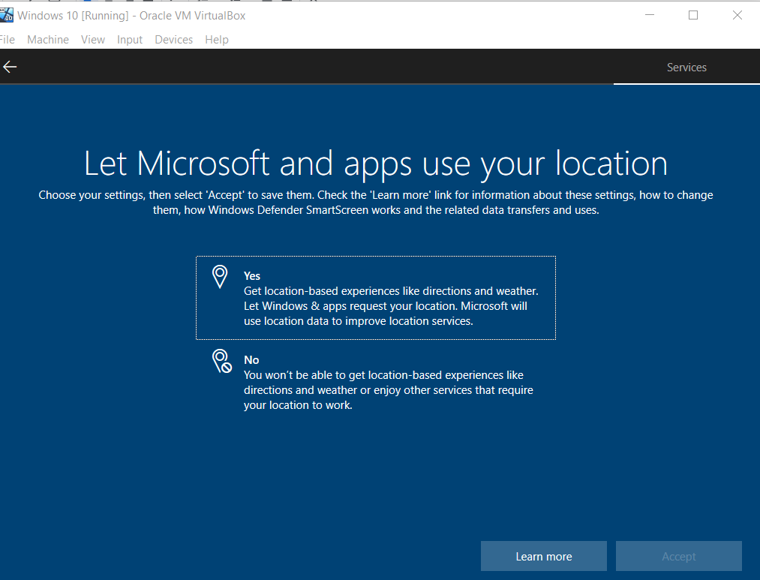Select Yes to allow location use
Image resolution: width=760 pixels, height=580 pixels.
(x=376, y=298)
